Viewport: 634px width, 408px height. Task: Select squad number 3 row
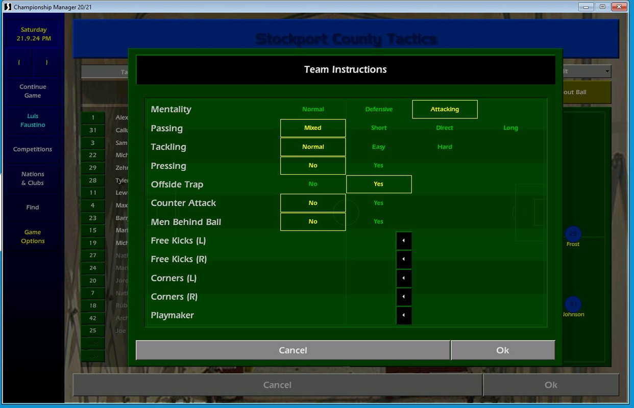click(93, 143)
